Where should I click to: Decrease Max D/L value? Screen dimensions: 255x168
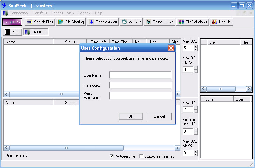196,49
